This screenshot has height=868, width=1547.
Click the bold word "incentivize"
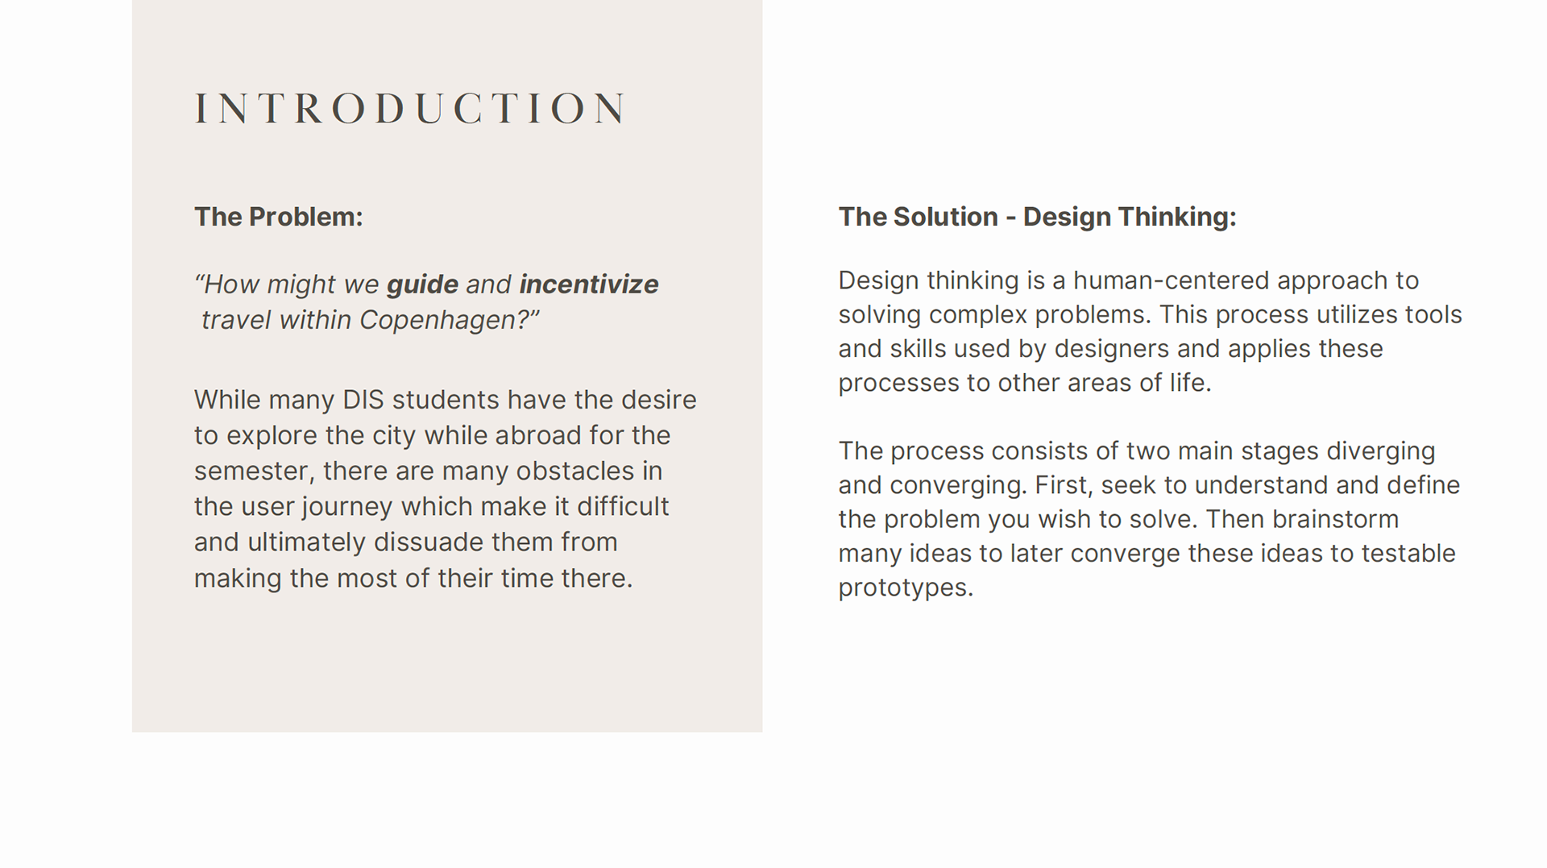click(x=588, y=284)
